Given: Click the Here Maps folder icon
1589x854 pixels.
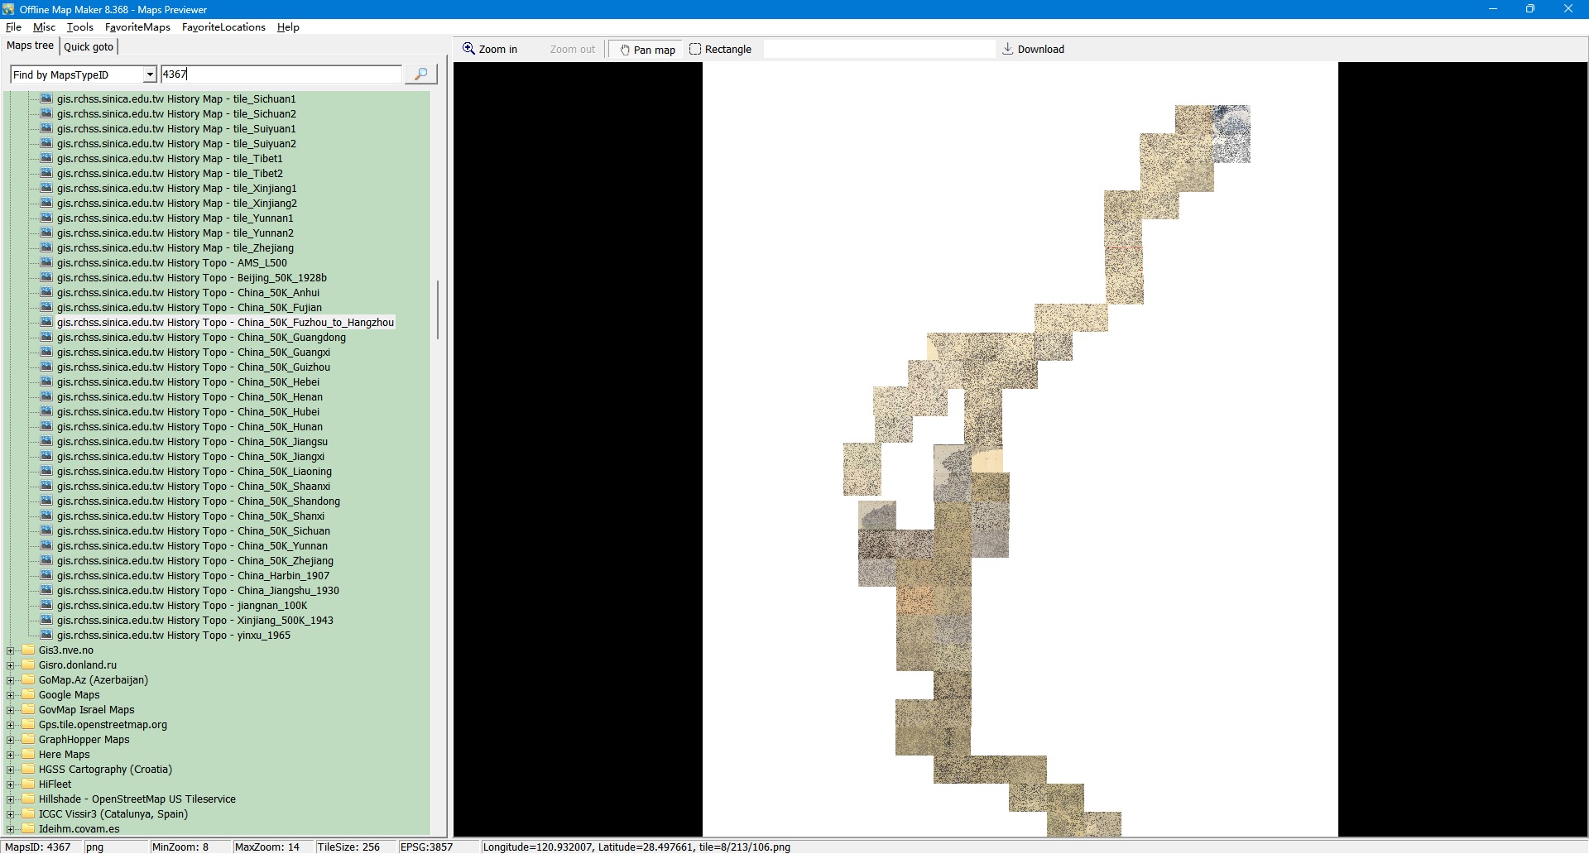Looking at the screenshot, I should pyautogui.click(x=28, y=754).
